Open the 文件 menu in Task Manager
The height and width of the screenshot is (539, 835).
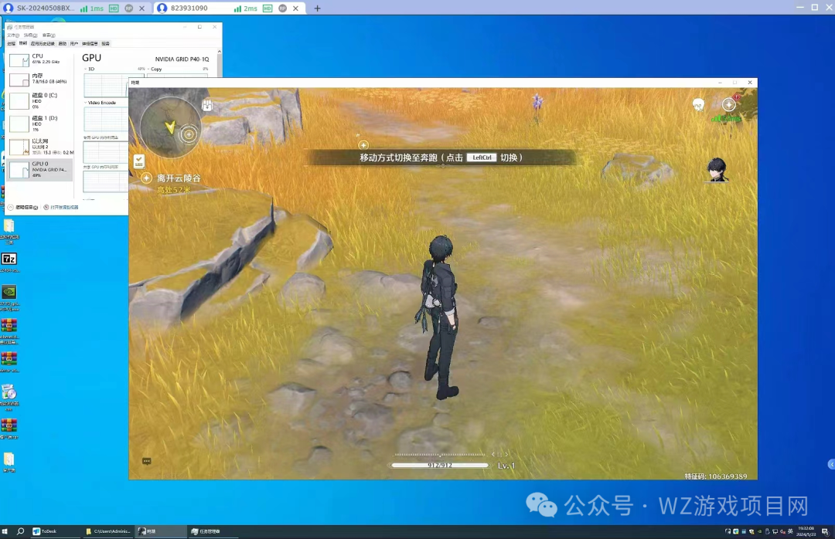coord(12,36)
